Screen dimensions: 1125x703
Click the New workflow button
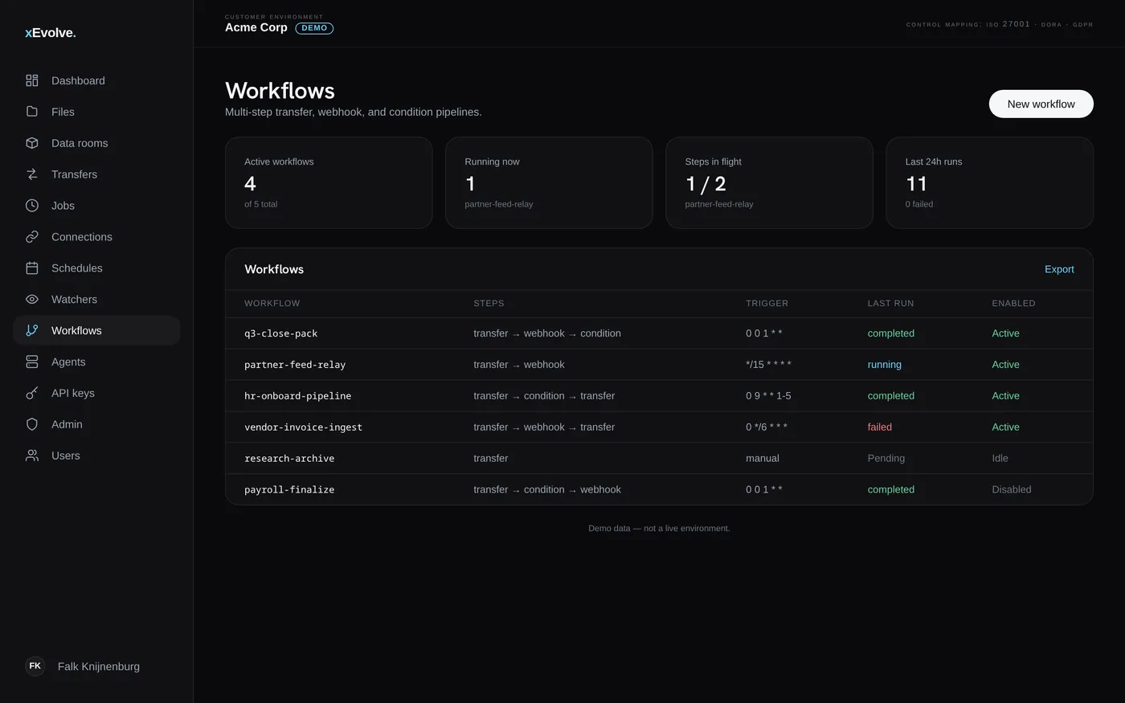click(1041, 104)
